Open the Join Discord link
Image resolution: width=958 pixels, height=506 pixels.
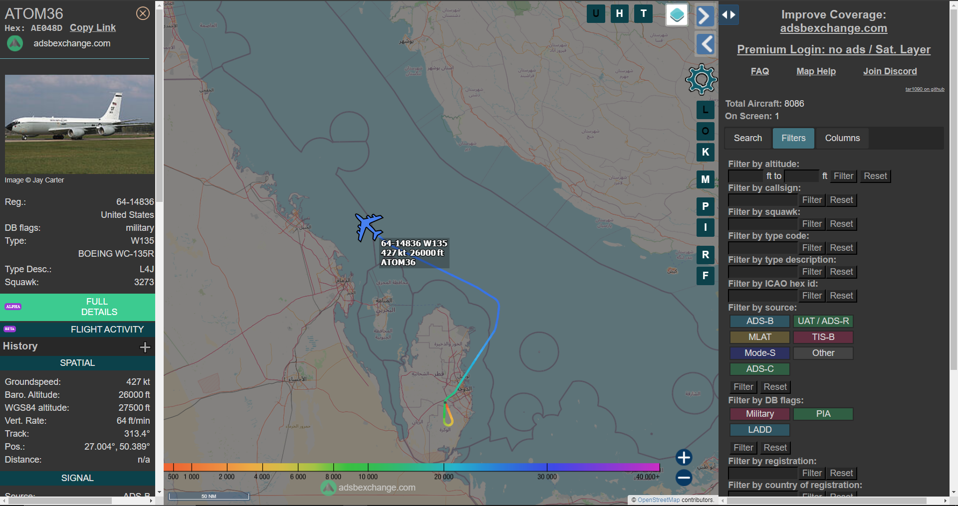(890, 71)
